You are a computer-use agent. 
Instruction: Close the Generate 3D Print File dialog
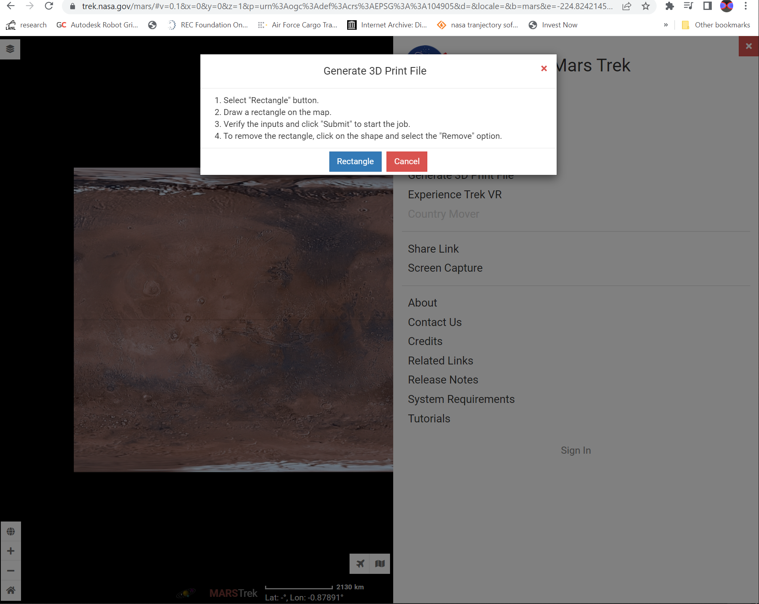pos(544,69)
